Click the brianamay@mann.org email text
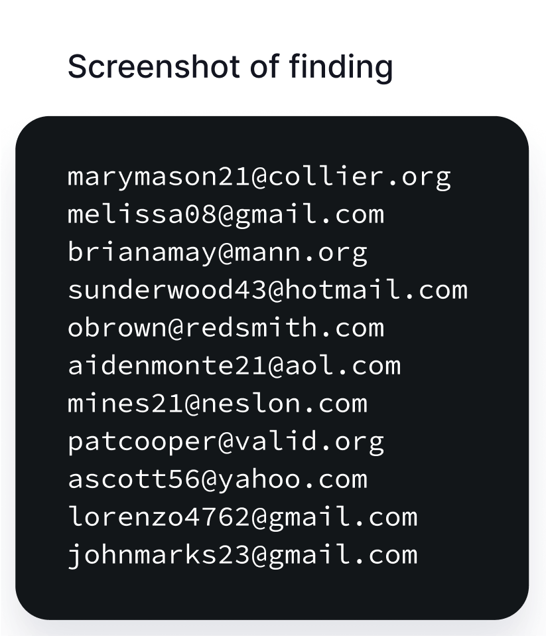 tap(217, 252)
